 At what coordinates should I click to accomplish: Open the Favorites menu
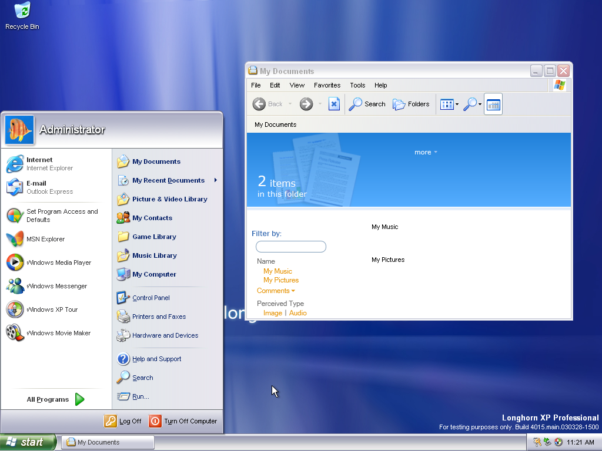click(327, 85)
